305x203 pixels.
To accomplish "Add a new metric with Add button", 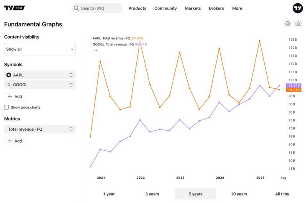I will pyautogui.click(x=15, y=141).
